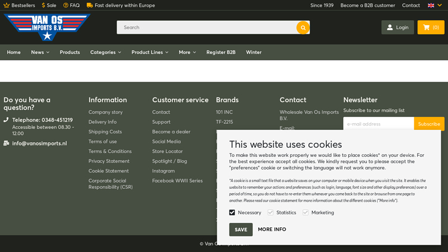Click the orange Subscribe button
Viewport: 448px width, 252px height.
click(x=429, y=124)
